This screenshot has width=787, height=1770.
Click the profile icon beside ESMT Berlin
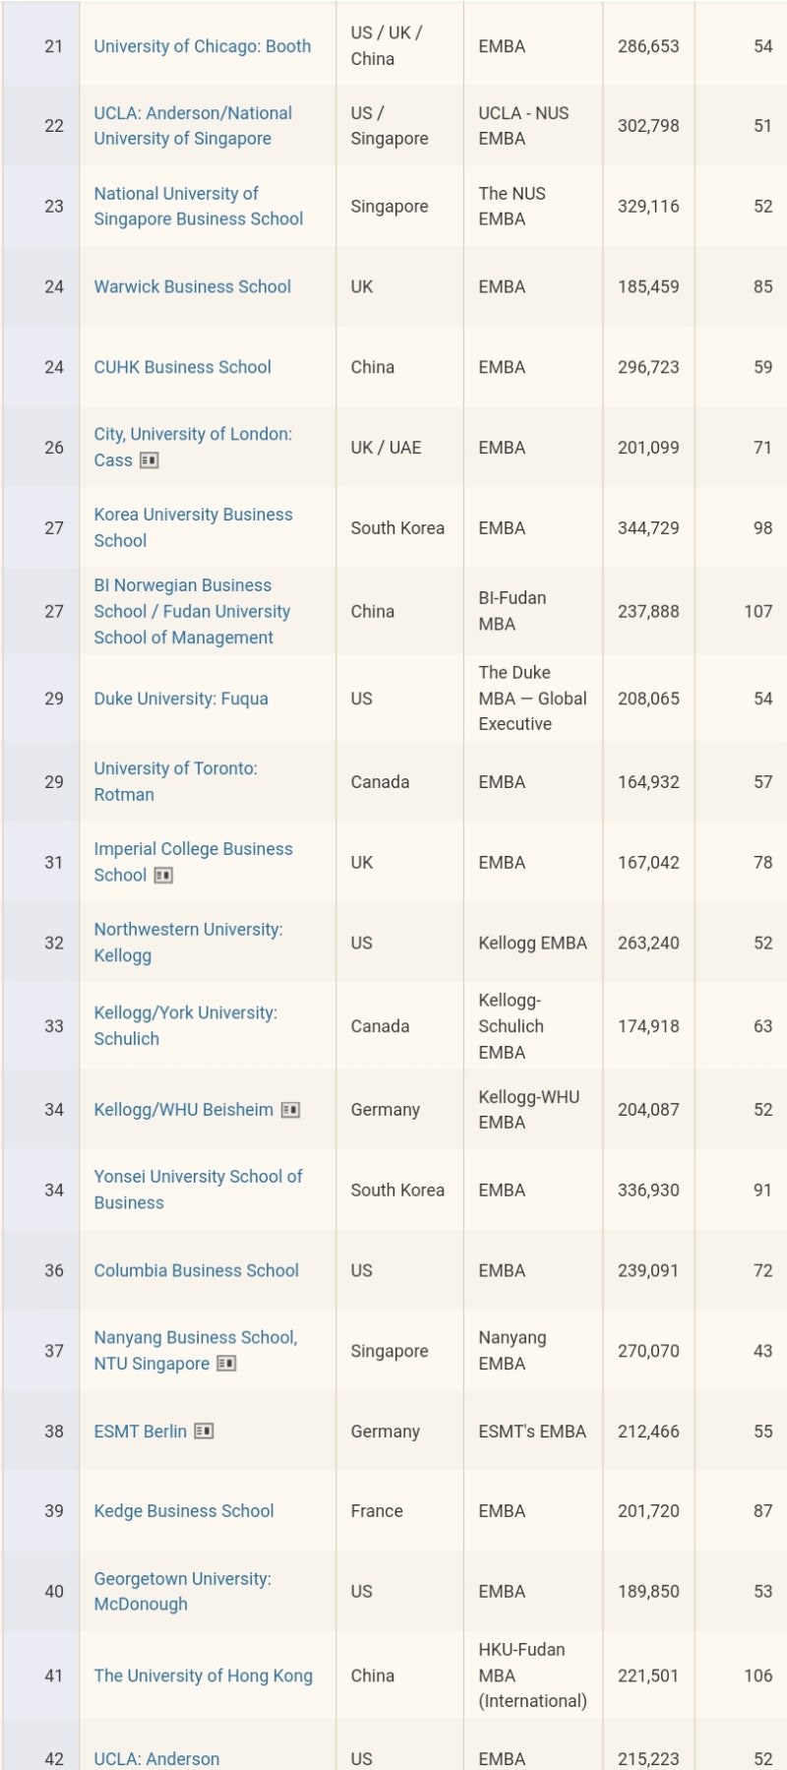click(x=204, y=1432)
